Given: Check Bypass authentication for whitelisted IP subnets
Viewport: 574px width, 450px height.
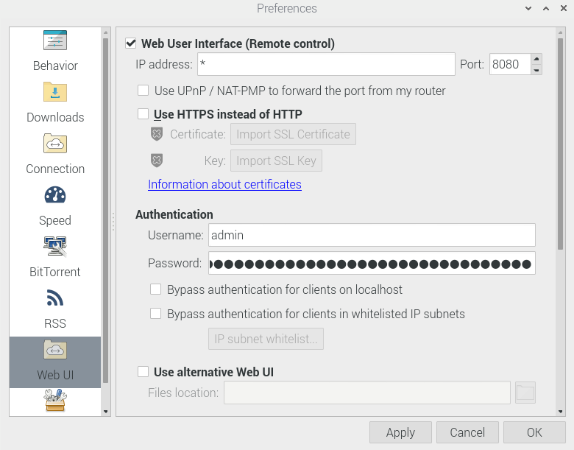Looking at the screenshot, I should (155, 313).
